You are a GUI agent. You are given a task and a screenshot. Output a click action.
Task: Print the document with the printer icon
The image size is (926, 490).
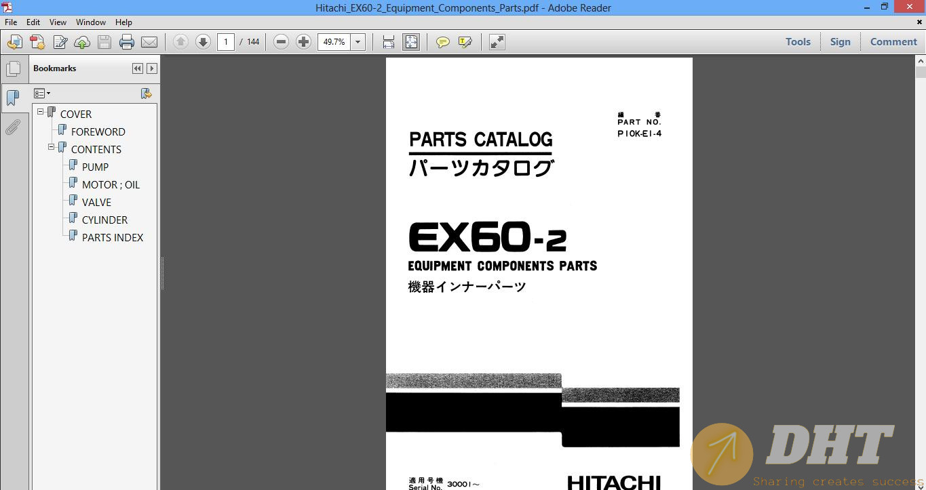click(x=127, y=42)
